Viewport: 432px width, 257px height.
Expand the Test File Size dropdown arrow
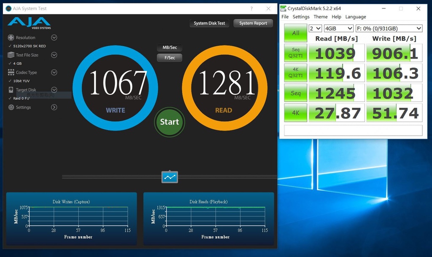point(54,55)
